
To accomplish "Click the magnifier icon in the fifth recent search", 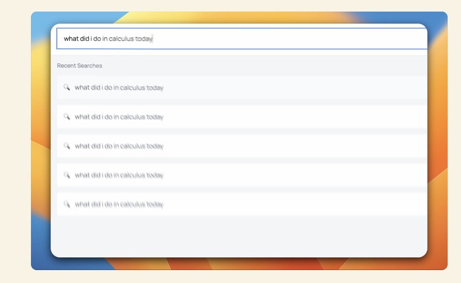I will (67, 204).
